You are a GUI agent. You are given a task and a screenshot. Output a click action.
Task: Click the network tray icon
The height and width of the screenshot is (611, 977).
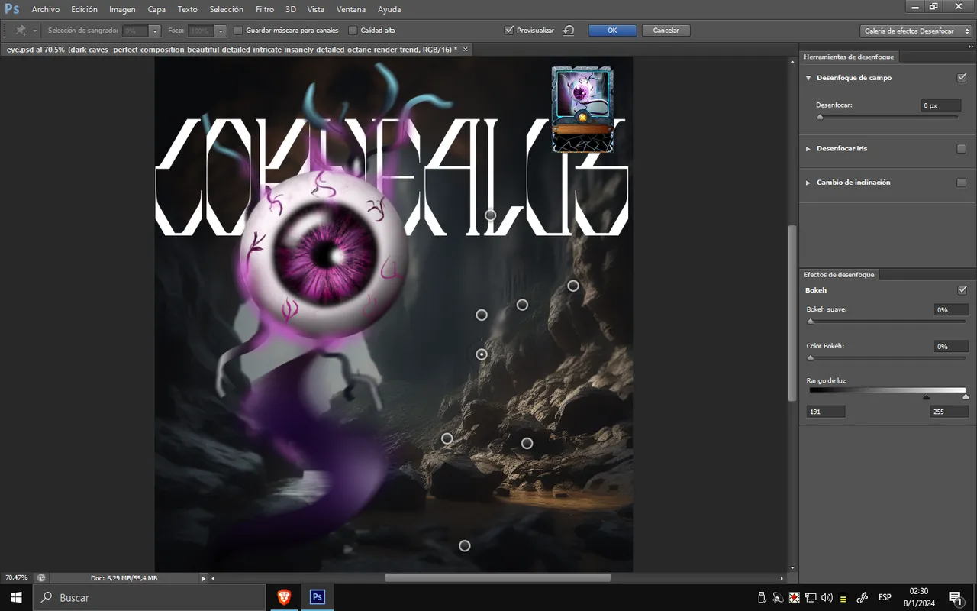pyautogui.click(x=811, y=597)
